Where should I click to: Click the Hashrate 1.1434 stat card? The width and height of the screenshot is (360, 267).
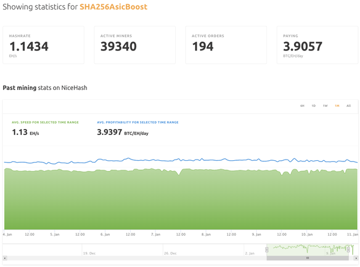43,45
